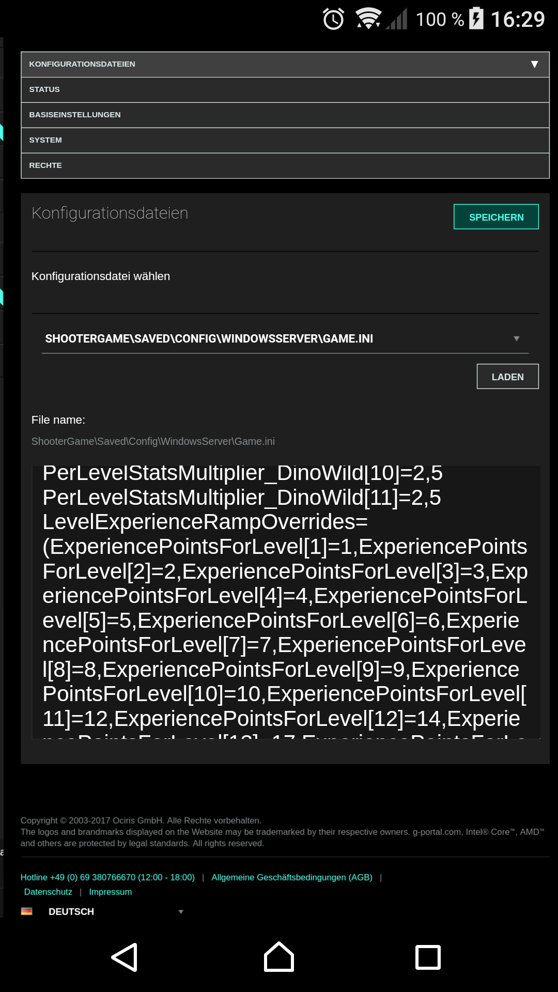Open the Datenschutz link
558x992 pixels.
(48, 892)
